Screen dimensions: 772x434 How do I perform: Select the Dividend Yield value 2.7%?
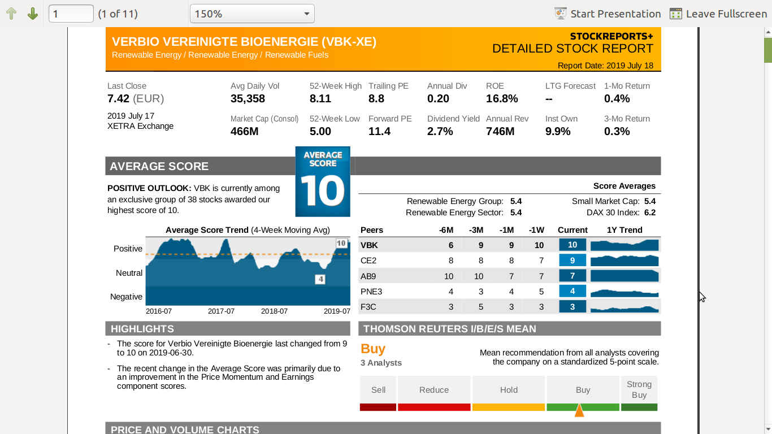(x=440, y=131)
